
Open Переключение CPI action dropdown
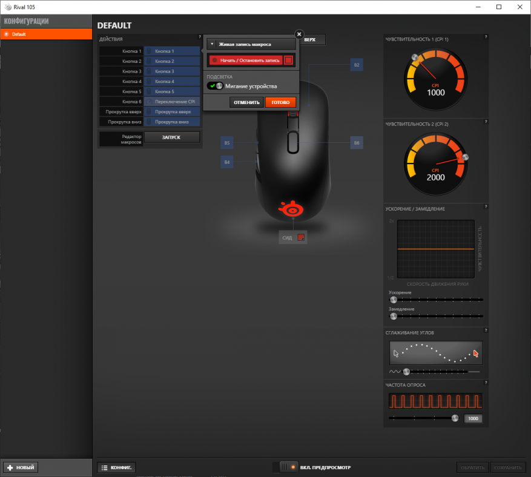click(x=172, y=102)
